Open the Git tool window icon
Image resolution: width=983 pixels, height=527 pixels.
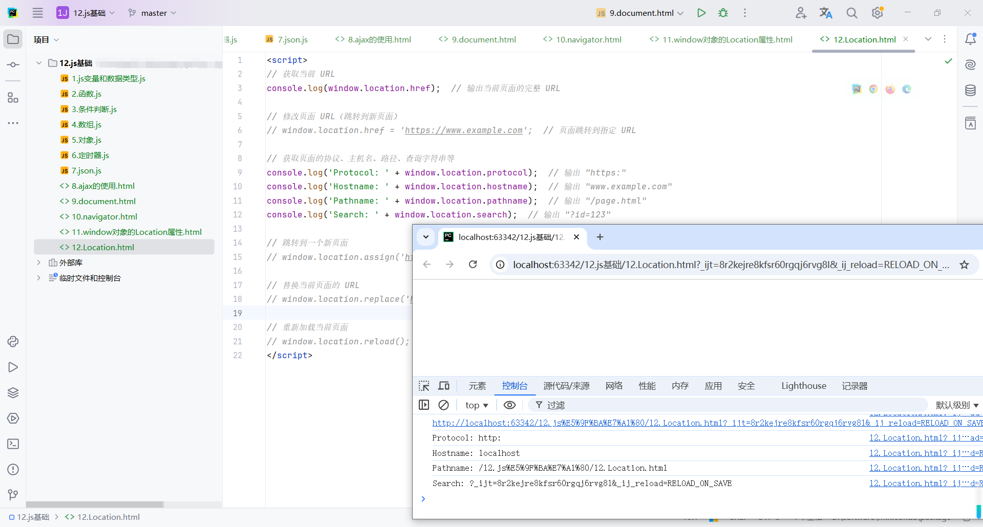click(13, 495)
